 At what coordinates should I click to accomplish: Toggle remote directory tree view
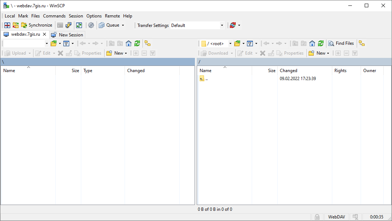(x=362, y=43)
